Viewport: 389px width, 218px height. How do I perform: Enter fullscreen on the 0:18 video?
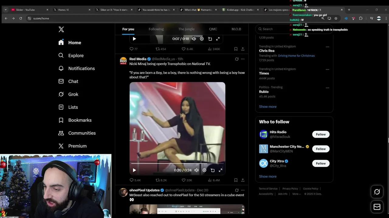(218, 39)
